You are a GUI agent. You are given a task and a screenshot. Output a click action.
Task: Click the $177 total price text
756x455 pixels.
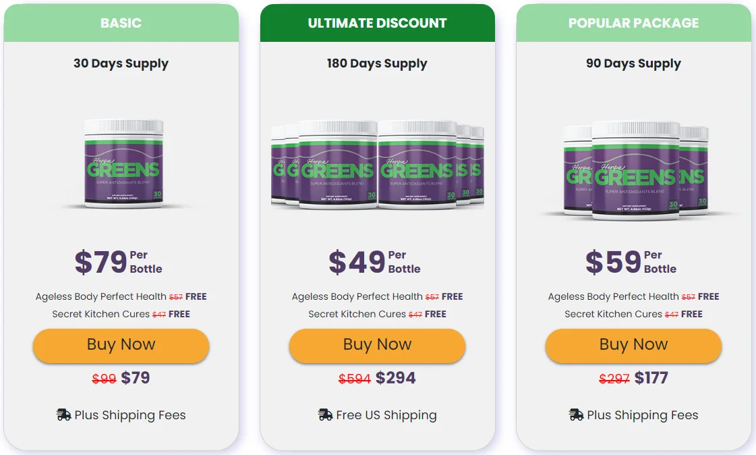coord(651,378)
